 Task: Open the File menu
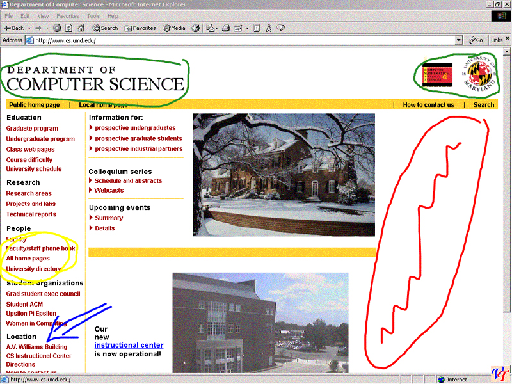8,16
